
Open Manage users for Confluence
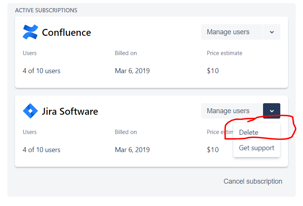coord(232,32)
